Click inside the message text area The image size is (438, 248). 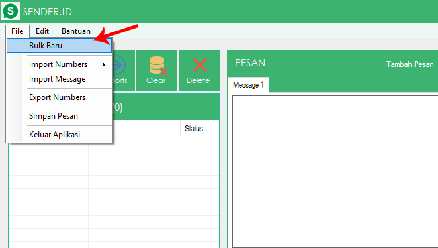tap(335, 172)
